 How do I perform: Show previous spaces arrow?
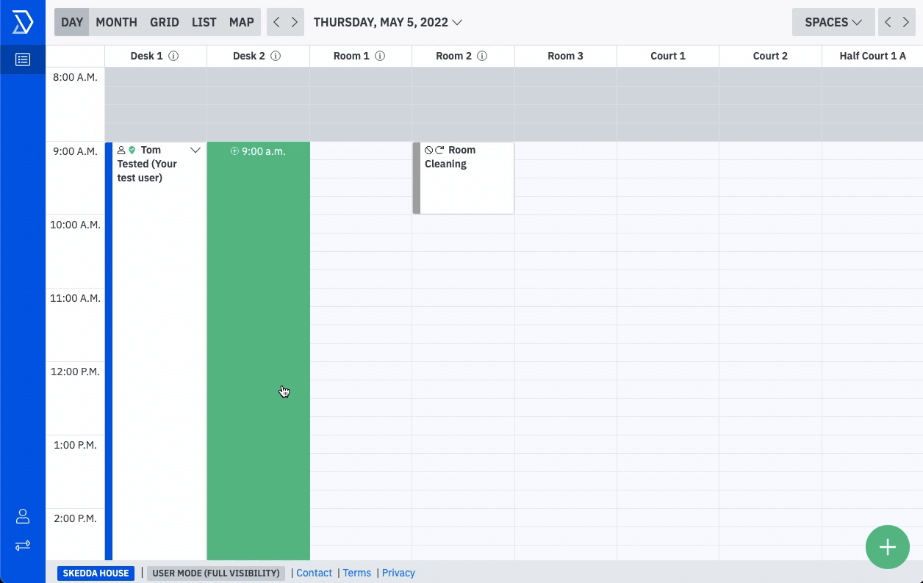(x=888, y=22)
